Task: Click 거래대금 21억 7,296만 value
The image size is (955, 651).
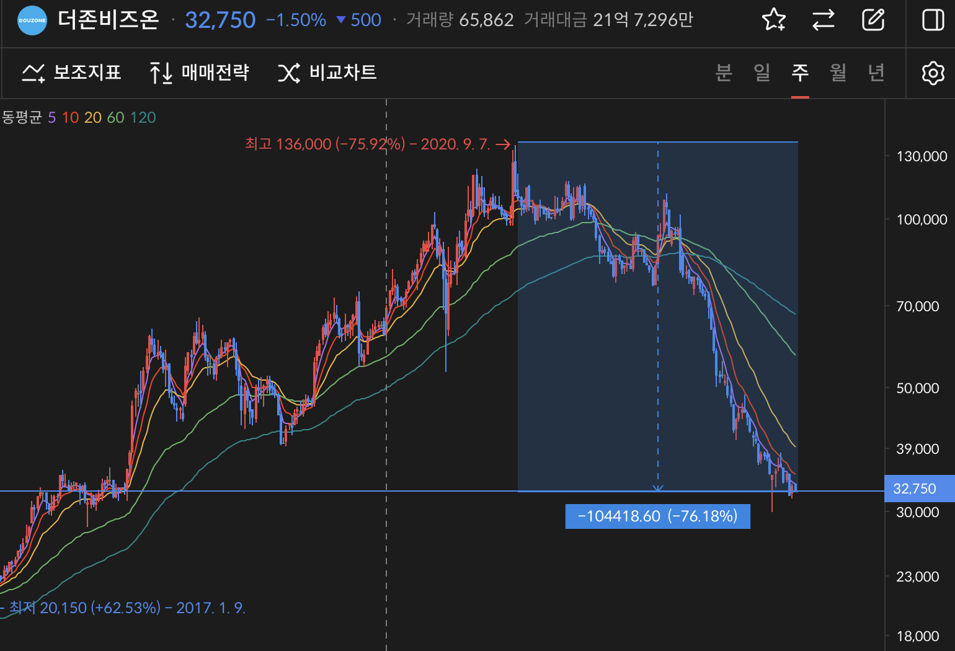Action: click(x=608, y=20)
